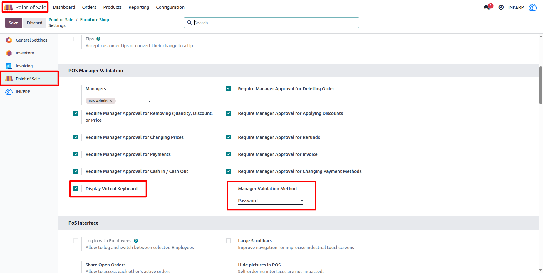Click the Save button

pyautogui.click(x=14, y=23)
